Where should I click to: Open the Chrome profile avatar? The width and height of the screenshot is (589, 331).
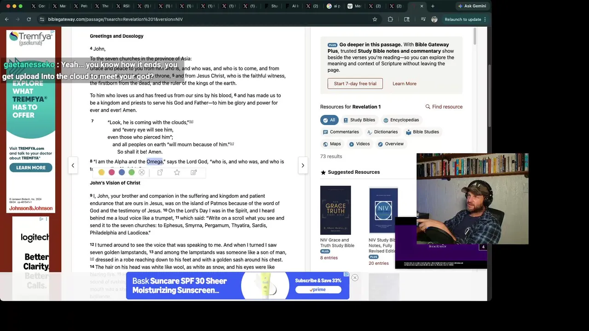pyautogui.click(x=434, y=19)
